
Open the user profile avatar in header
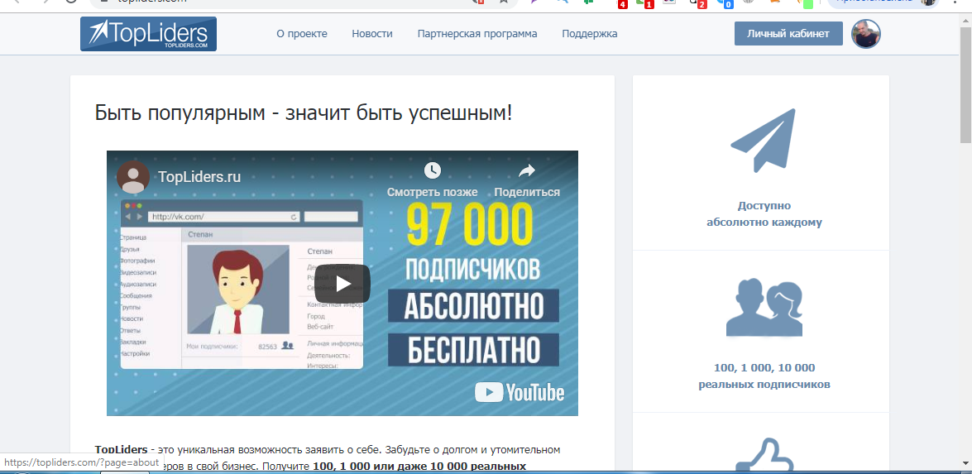pos(865,33)
